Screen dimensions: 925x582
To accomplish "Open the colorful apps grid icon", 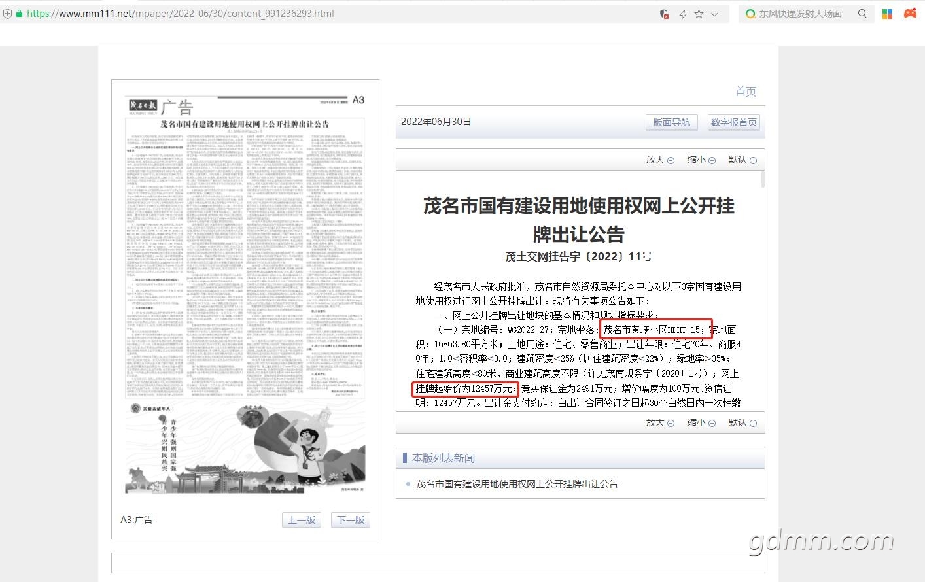I will (888, 14).
